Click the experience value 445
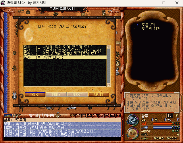The image size is (183, 143). [x=176, y=131]
